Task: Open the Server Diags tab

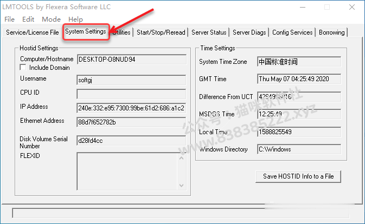Action: [249, 32]
